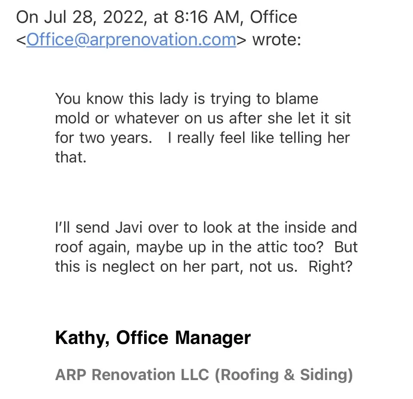413x399 pixels.
Task: Click the word "roof" in second paragraph
Action: point(69,247)
